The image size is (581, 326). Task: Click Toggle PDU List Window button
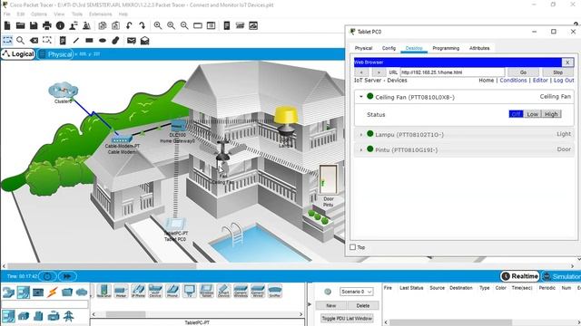pyautogui.click(x=347, y=318)
